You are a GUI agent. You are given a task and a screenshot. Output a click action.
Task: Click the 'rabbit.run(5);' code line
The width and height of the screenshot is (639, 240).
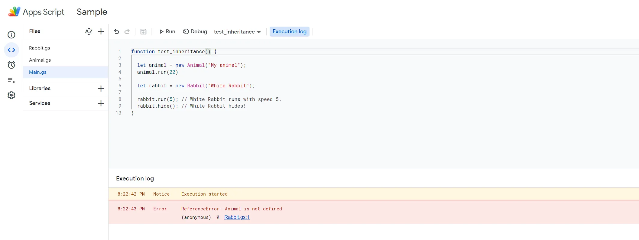209,99
